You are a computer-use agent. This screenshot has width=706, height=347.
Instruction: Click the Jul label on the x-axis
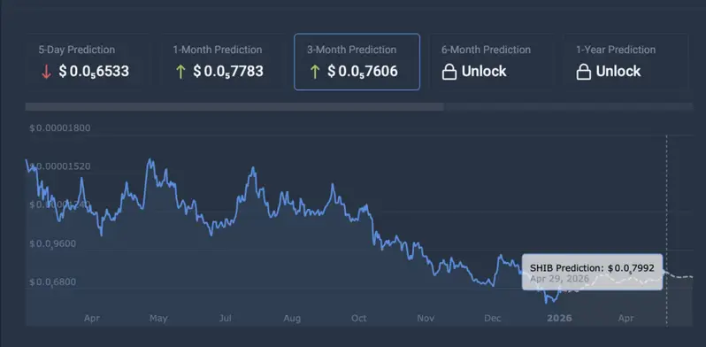click(x=225, y=318)
